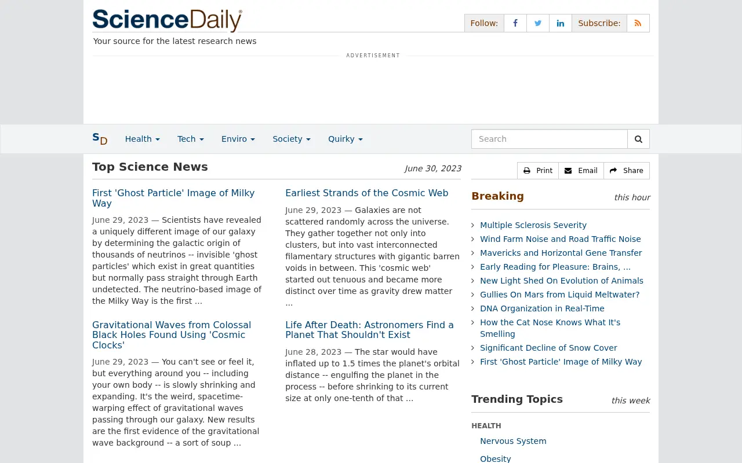This screenshot has height=463, width=742.
Task: Open Life After Death planet article
Action: pos(369,330)
